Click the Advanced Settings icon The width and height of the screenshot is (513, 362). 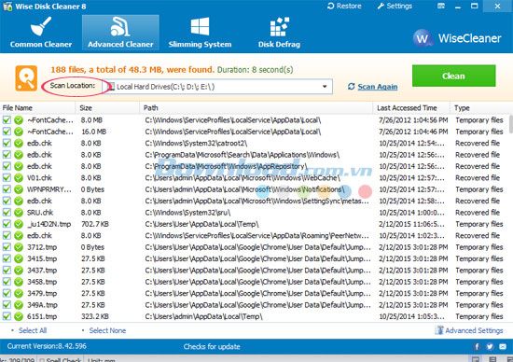click(439, 330)
